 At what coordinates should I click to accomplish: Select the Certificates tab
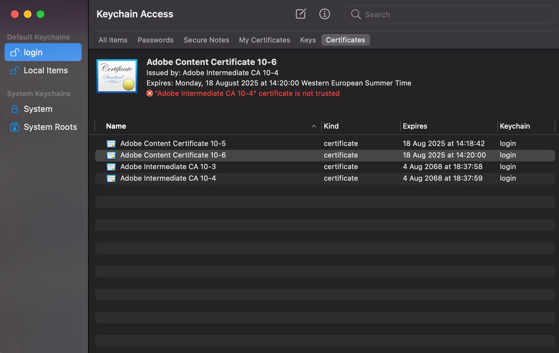point(345,40)
